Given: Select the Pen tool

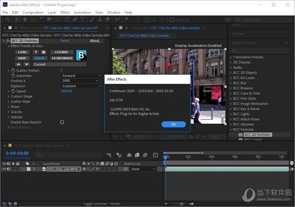Looking at the screenshot, I should click(x=75, y=19).
